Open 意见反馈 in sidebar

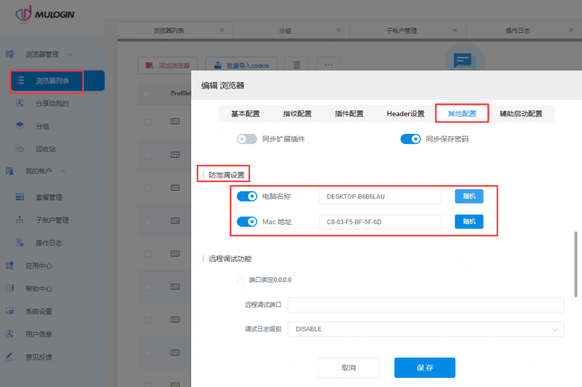click(39, 357)
